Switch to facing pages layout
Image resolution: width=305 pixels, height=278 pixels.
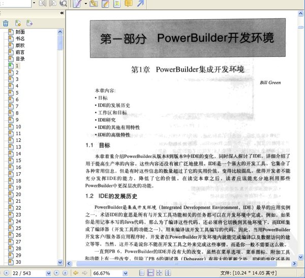tap(168, 273)
